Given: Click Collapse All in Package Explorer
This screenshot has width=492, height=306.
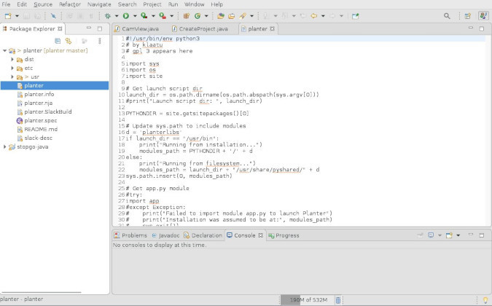Looking at the screenshot, I should coord(58,41).
